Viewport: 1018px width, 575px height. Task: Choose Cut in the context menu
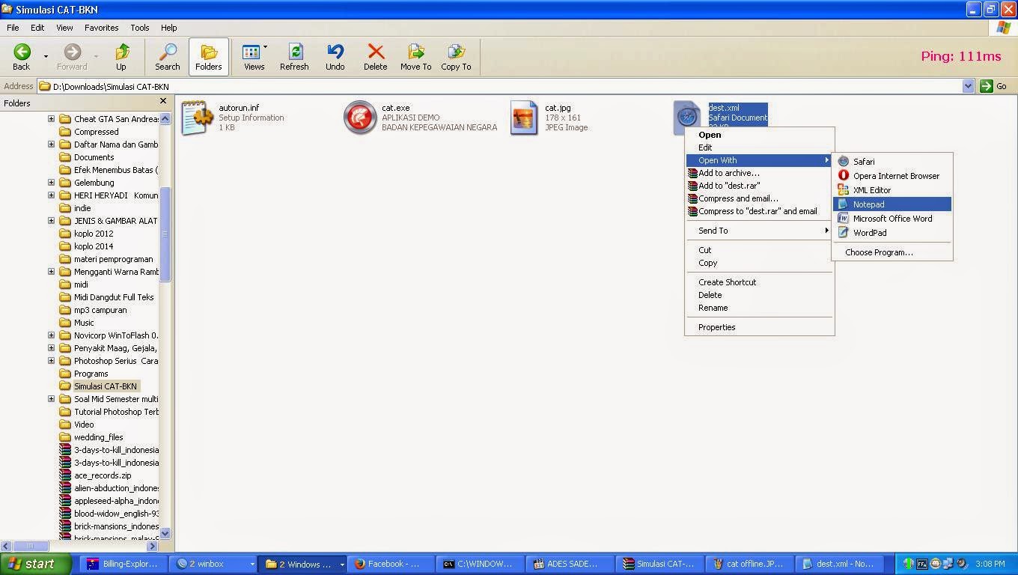pyautogui.click(x=760, y=250)
